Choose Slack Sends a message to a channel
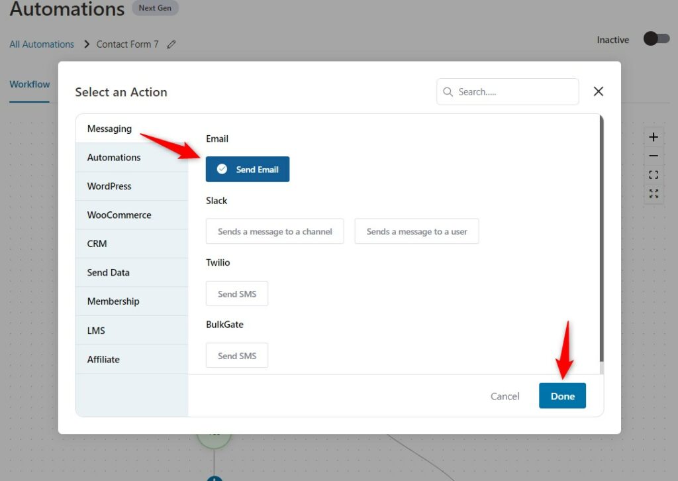Image resolution: width=678 pixels, height=481 pixels. coord(275,231)
